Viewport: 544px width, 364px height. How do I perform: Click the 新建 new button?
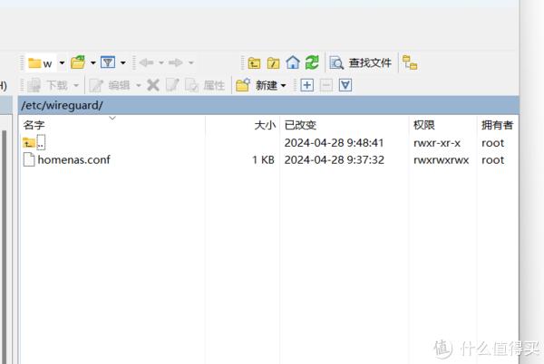257,85
